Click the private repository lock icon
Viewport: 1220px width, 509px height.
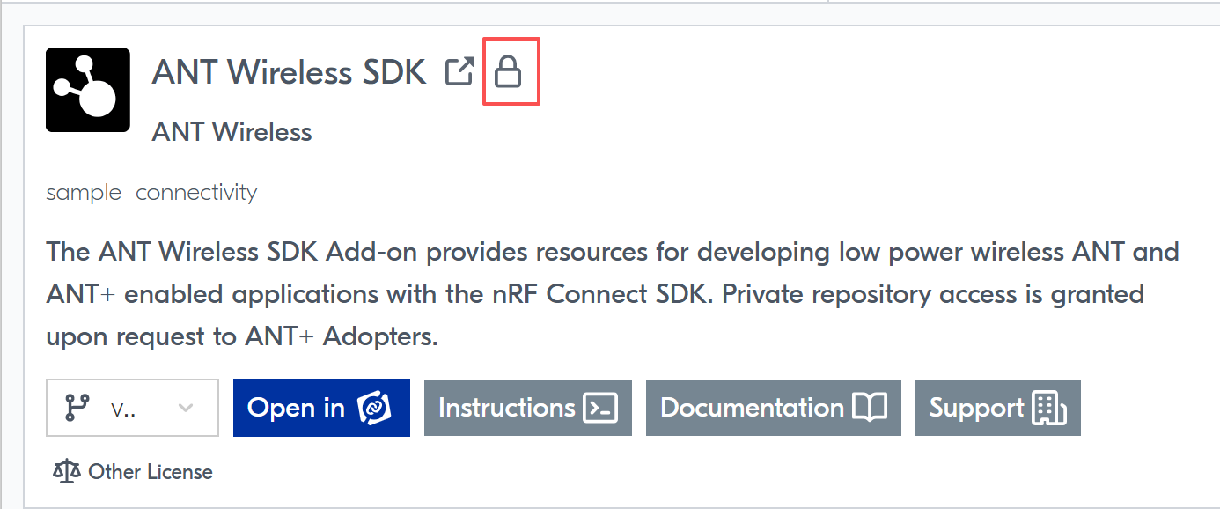pyautogui.click(x=508, y=71)
